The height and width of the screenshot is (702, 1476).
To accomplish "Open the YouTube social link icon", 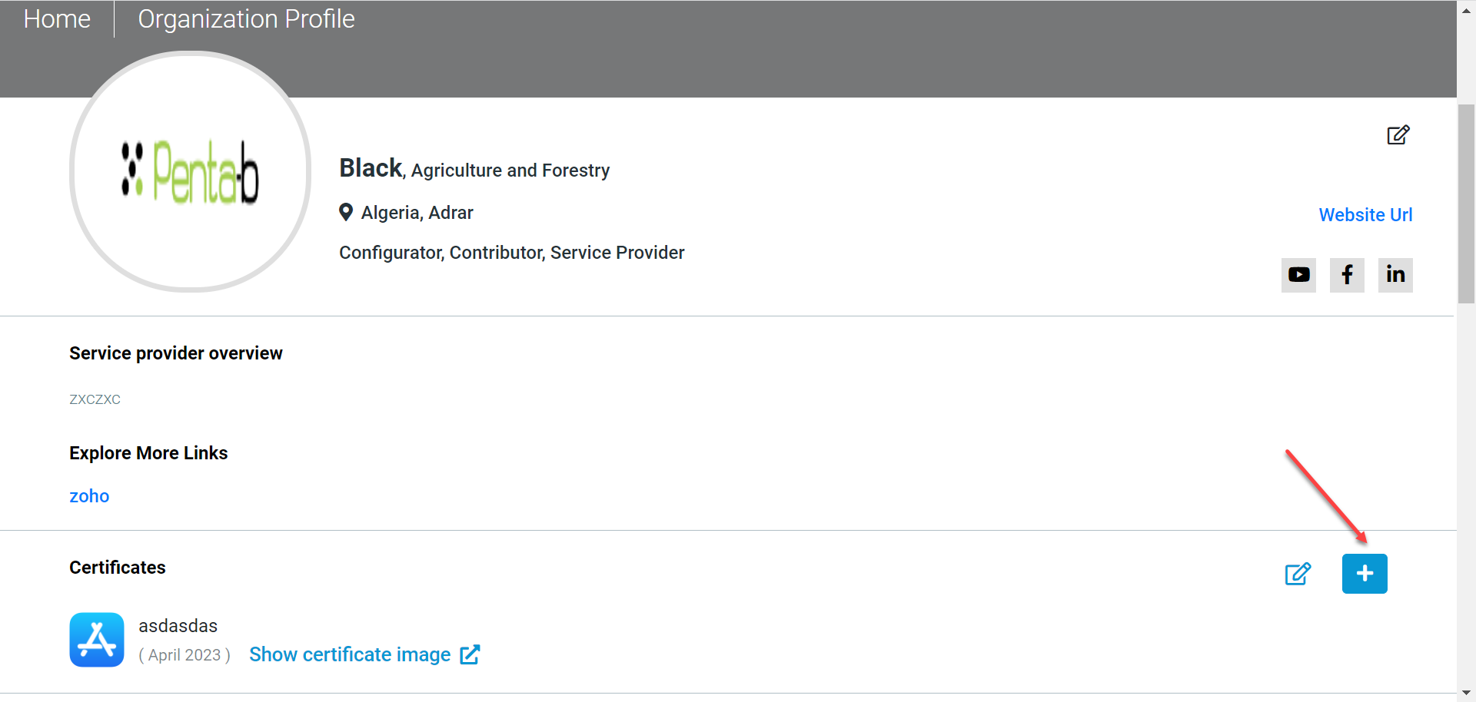I will coord(1298,275).
